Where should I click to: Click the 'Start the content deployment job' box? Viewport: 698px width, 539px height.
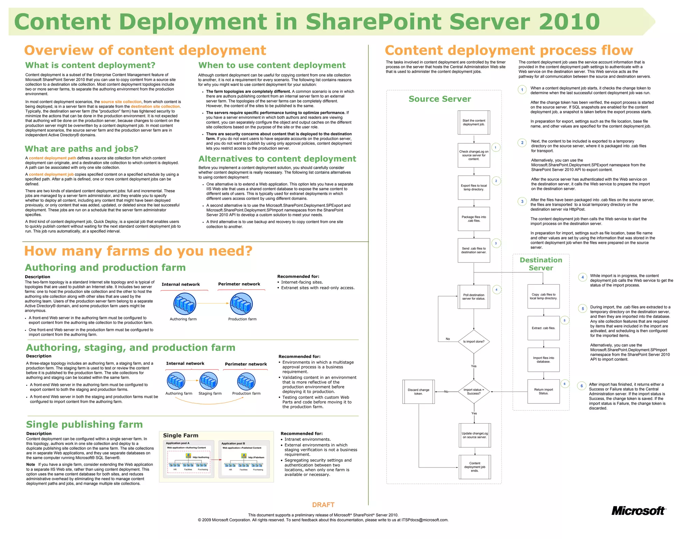(474, 123)
